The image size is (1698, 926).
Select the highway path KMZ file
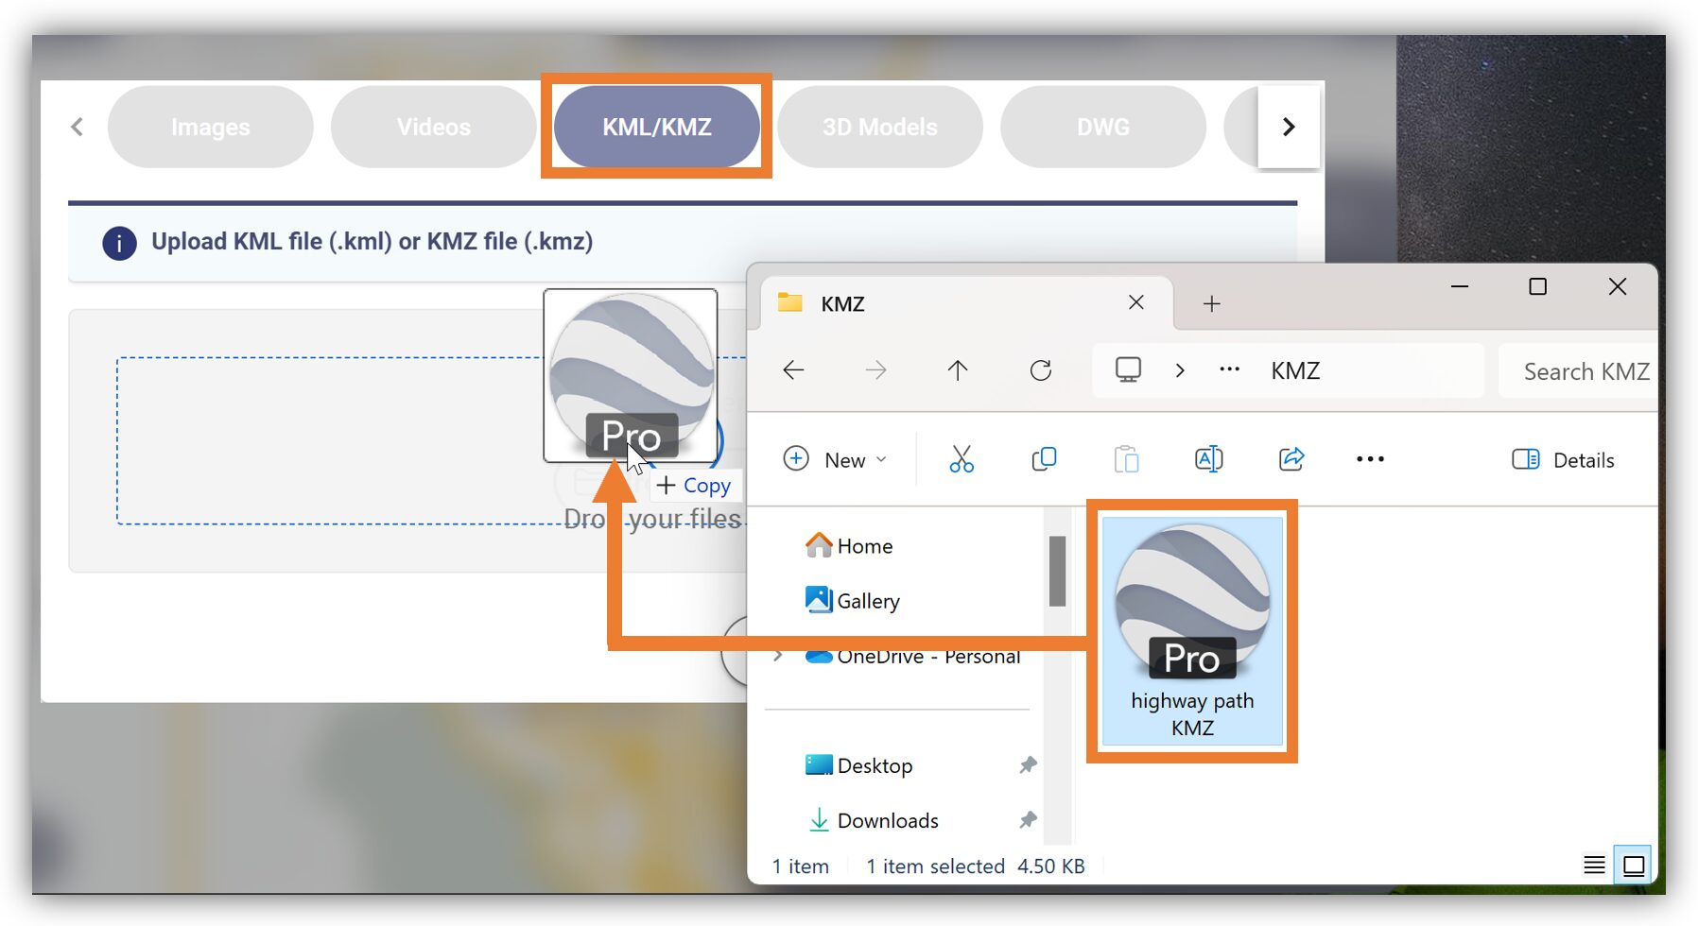point(1192,630)
